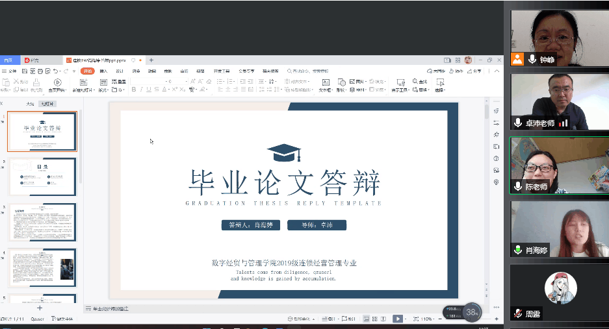Select the second slide thumbnail 目录
The height and width of the screenshot is (329, 609).
(42, 177)
